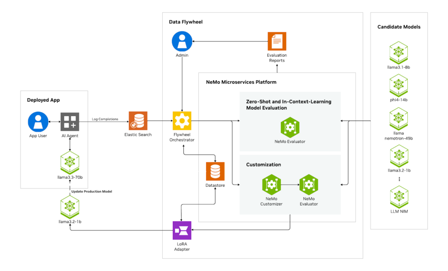Open the NeMo Evaluator hexagon icon
The height and width of the screenshot is (271, 448).
[x=290, y=128]
